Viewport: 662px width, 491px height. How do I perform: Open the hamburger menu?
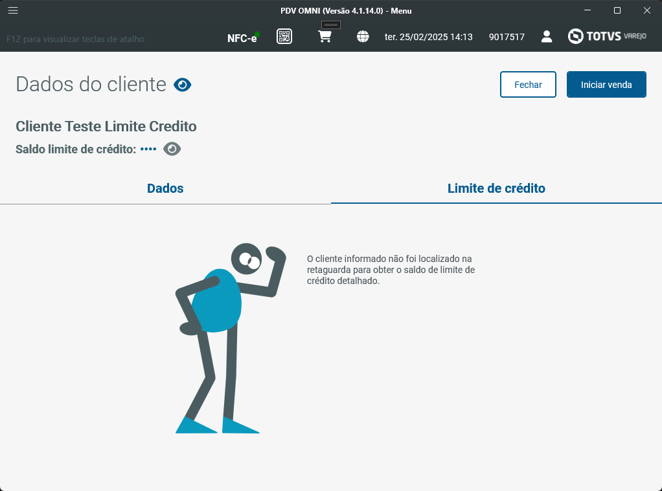pos(13,10)
